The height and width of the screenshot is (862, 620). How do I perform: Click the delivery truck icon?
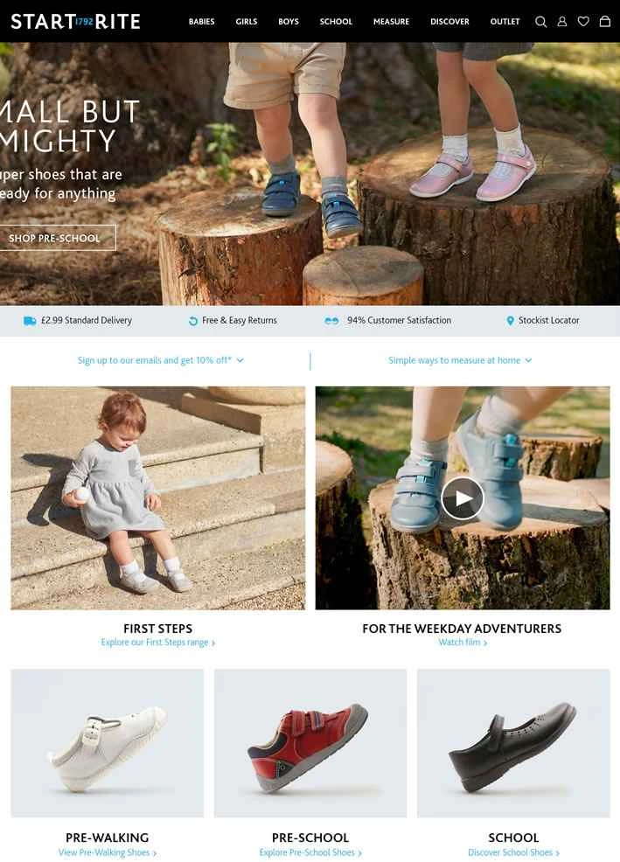[30, 321]
